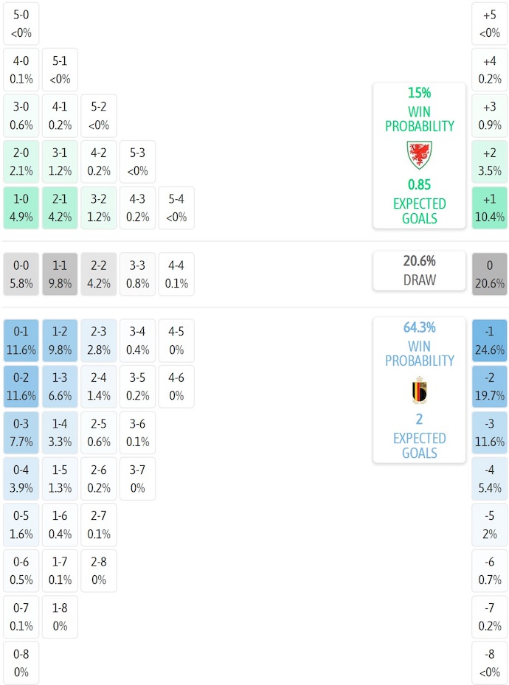This screenshot has height=685, width=509.
Task: Select the 0-0 draw tile
Action: pos(21,274)
